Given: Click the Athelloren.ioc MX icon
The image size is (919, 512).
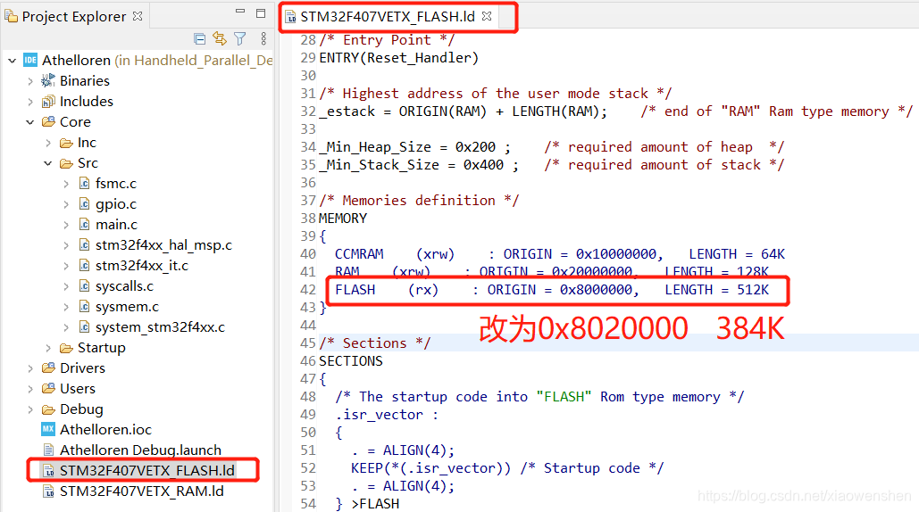Looking at the screenshot, I should coord(48,429).
